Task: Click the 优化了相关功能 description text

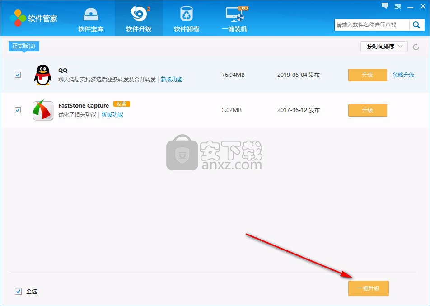Action: (77, 114)
